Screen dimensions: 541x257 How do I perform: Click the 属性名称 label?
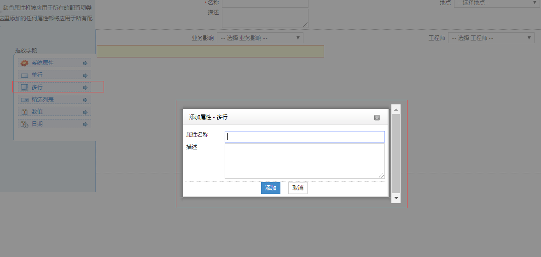(x=198, y=135)
